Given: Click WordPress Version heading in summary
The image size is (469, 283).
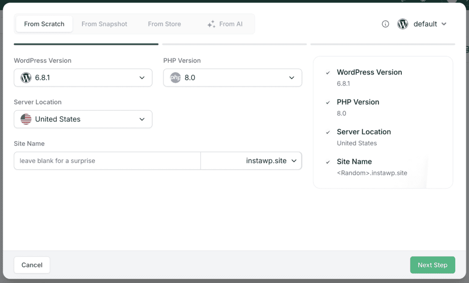Looking at the screenshot, I should click(x=370, y=72).
